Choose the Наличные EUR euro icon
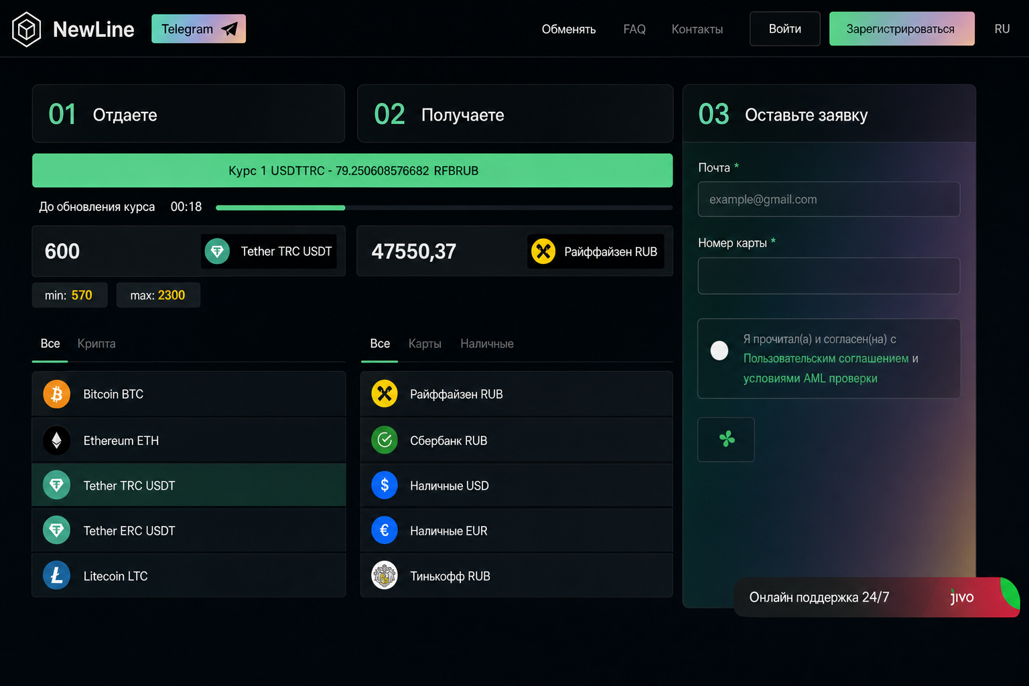Viewport: 1029px width, 686px height. coord(385,531)
